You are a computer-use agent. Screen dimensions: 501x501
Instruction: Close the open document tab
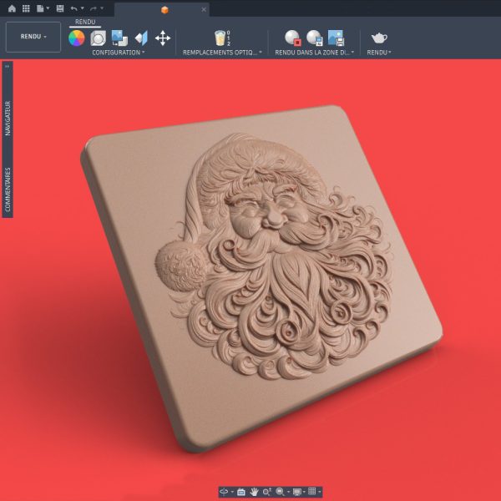coord(204,9)
